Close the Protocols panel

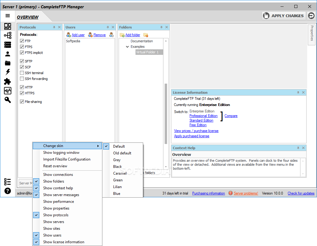[59, 27]
